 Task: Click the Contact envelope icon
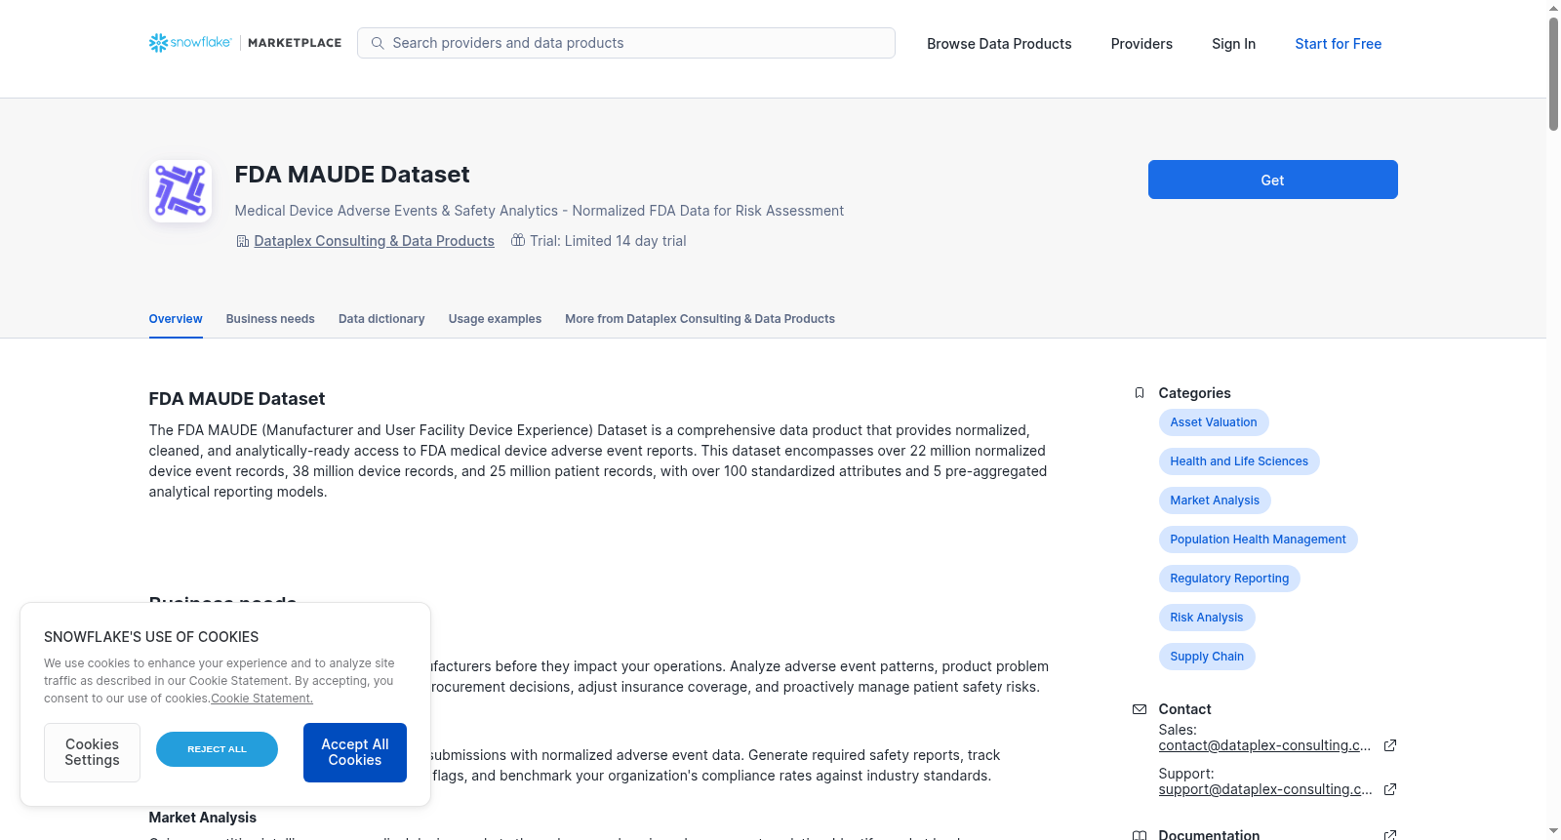click(1140, 709)
